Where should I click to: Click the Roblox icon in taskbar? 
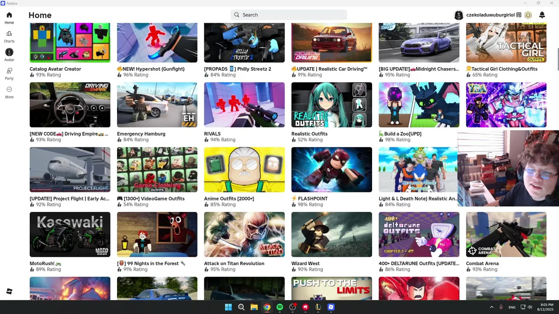coord(331,307)
